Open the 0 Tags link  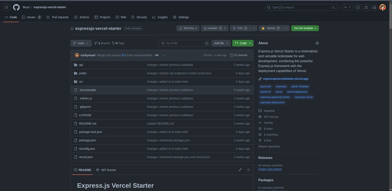click(118, 43)
